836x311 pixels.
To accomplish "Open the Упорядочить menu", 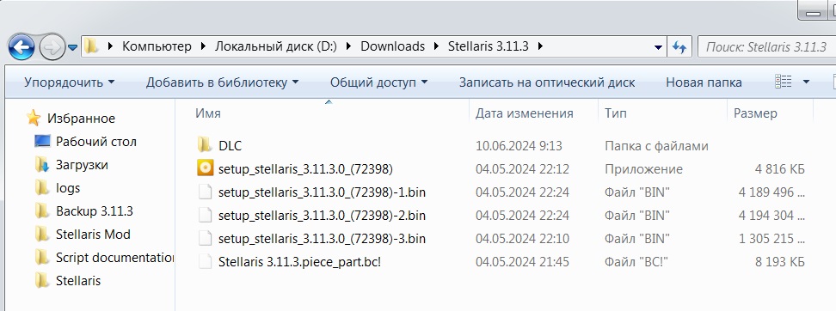I will (70, 82).
